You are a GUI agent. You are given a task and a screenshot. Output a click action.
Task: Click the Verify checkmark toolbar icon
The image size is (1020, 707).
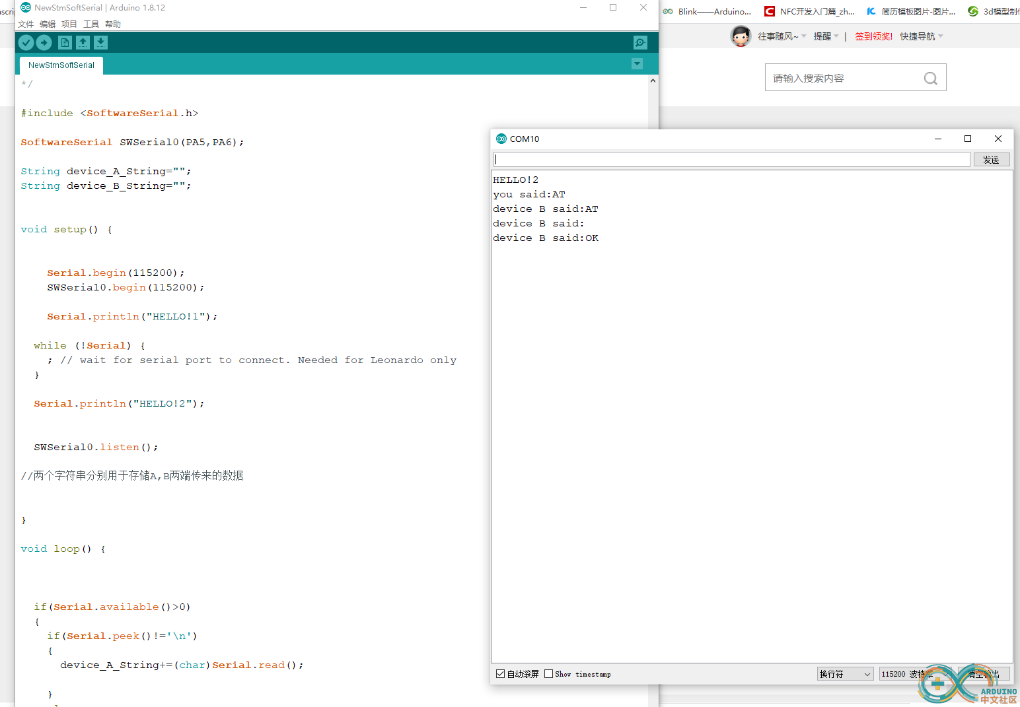click(26, 43)
